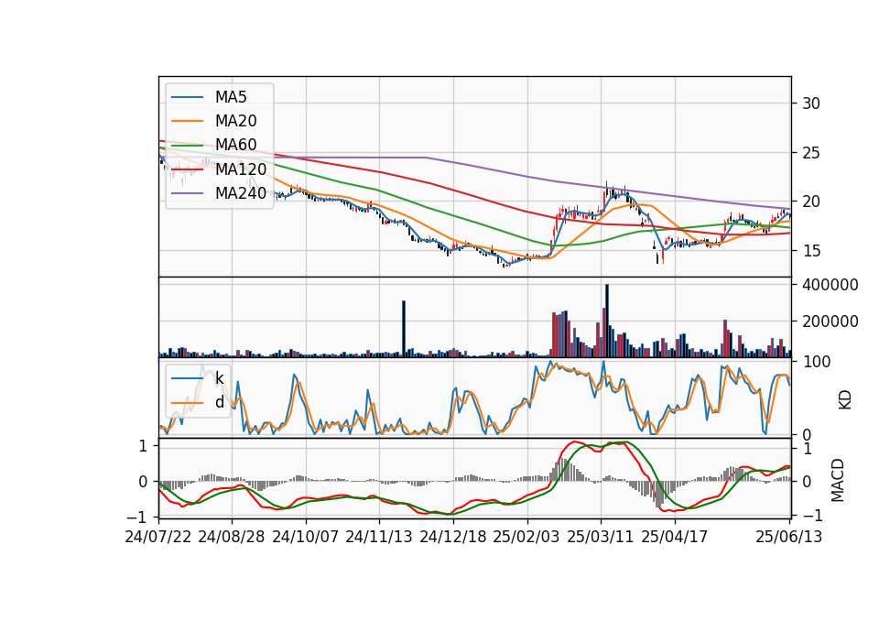Image resolution: width=879 pixels, height=632 pixels.
Task: Click the price axis value 25
Action: pyautogui.click(x=811, y=153)
